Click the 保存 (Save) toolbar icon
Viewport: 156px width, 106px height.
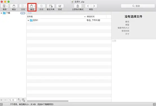pyautogui.click(x=4, y=6)
